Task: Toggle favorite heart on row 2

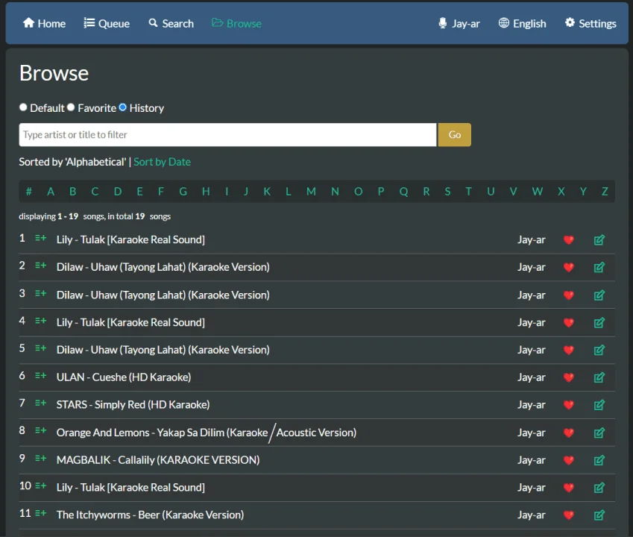Action: pos(568,267)
